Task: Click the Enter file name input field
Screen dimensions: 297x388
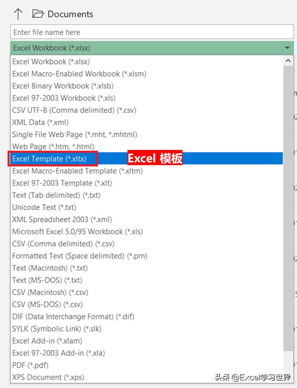Action: point(138,32)
